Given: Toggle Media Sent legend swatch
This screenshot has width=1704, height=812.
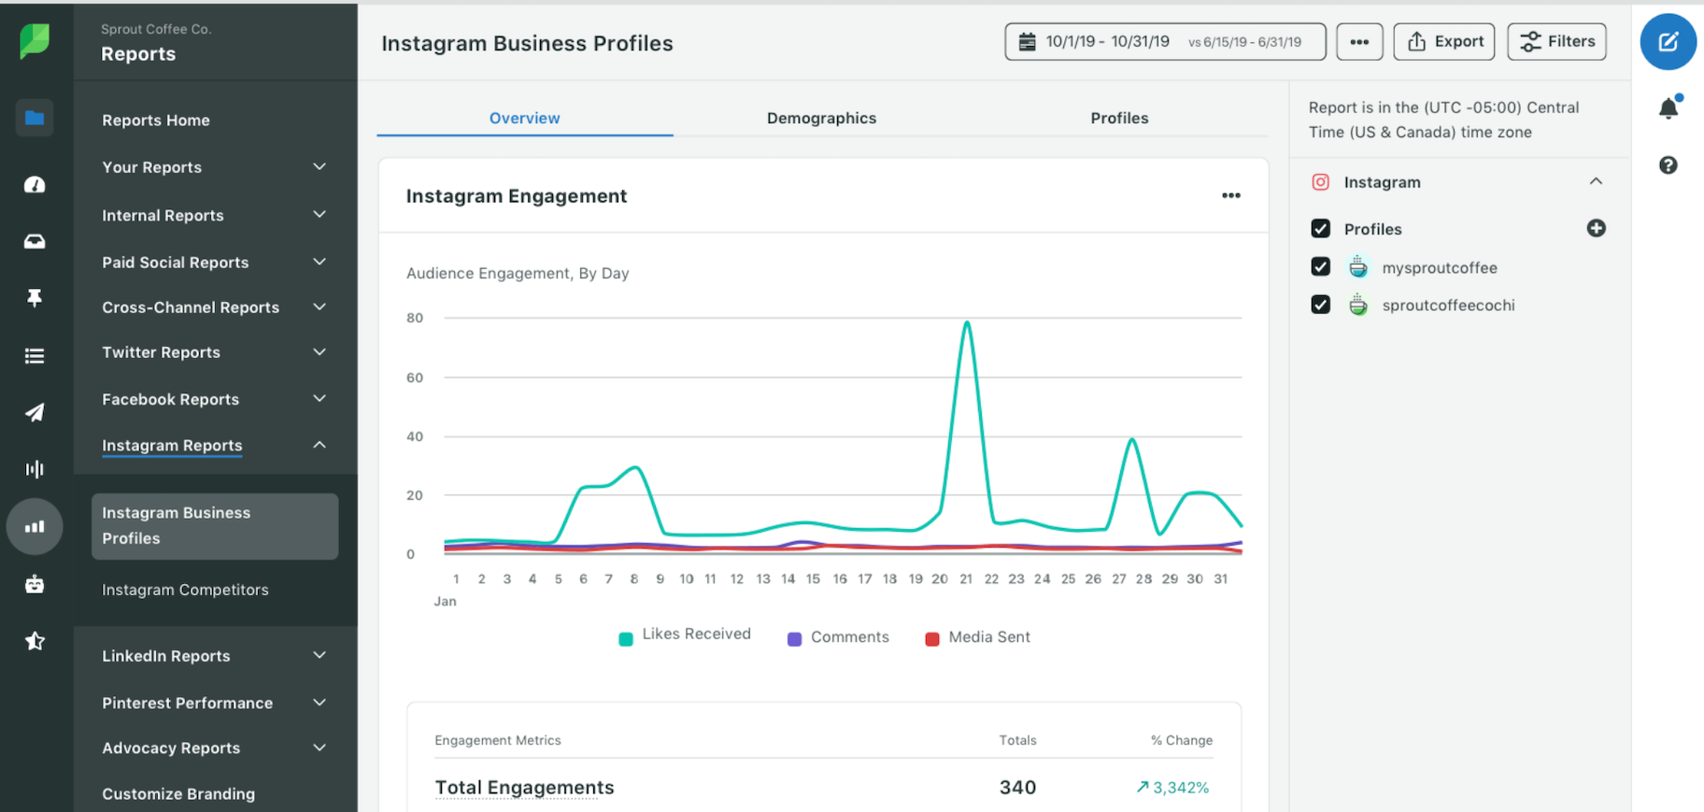Looking at the screenshot, I should 931,639.
